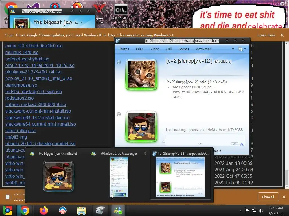Click pop-os_21.10_amd64_intel_6.iso link
289x216 pixels.
[x=39, y=78]
